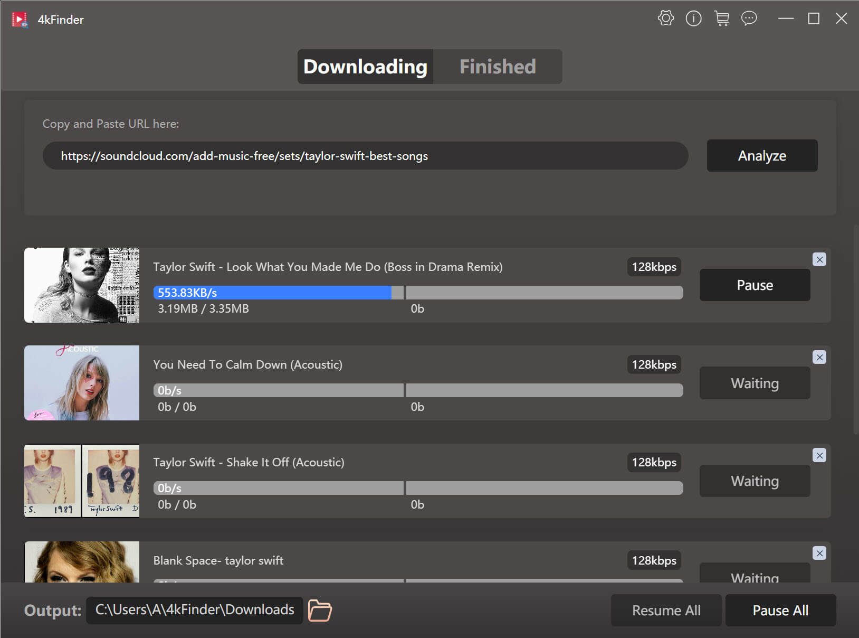Open the output folder icon
Screen dimensions: 859x638
(x=320, y=611)
